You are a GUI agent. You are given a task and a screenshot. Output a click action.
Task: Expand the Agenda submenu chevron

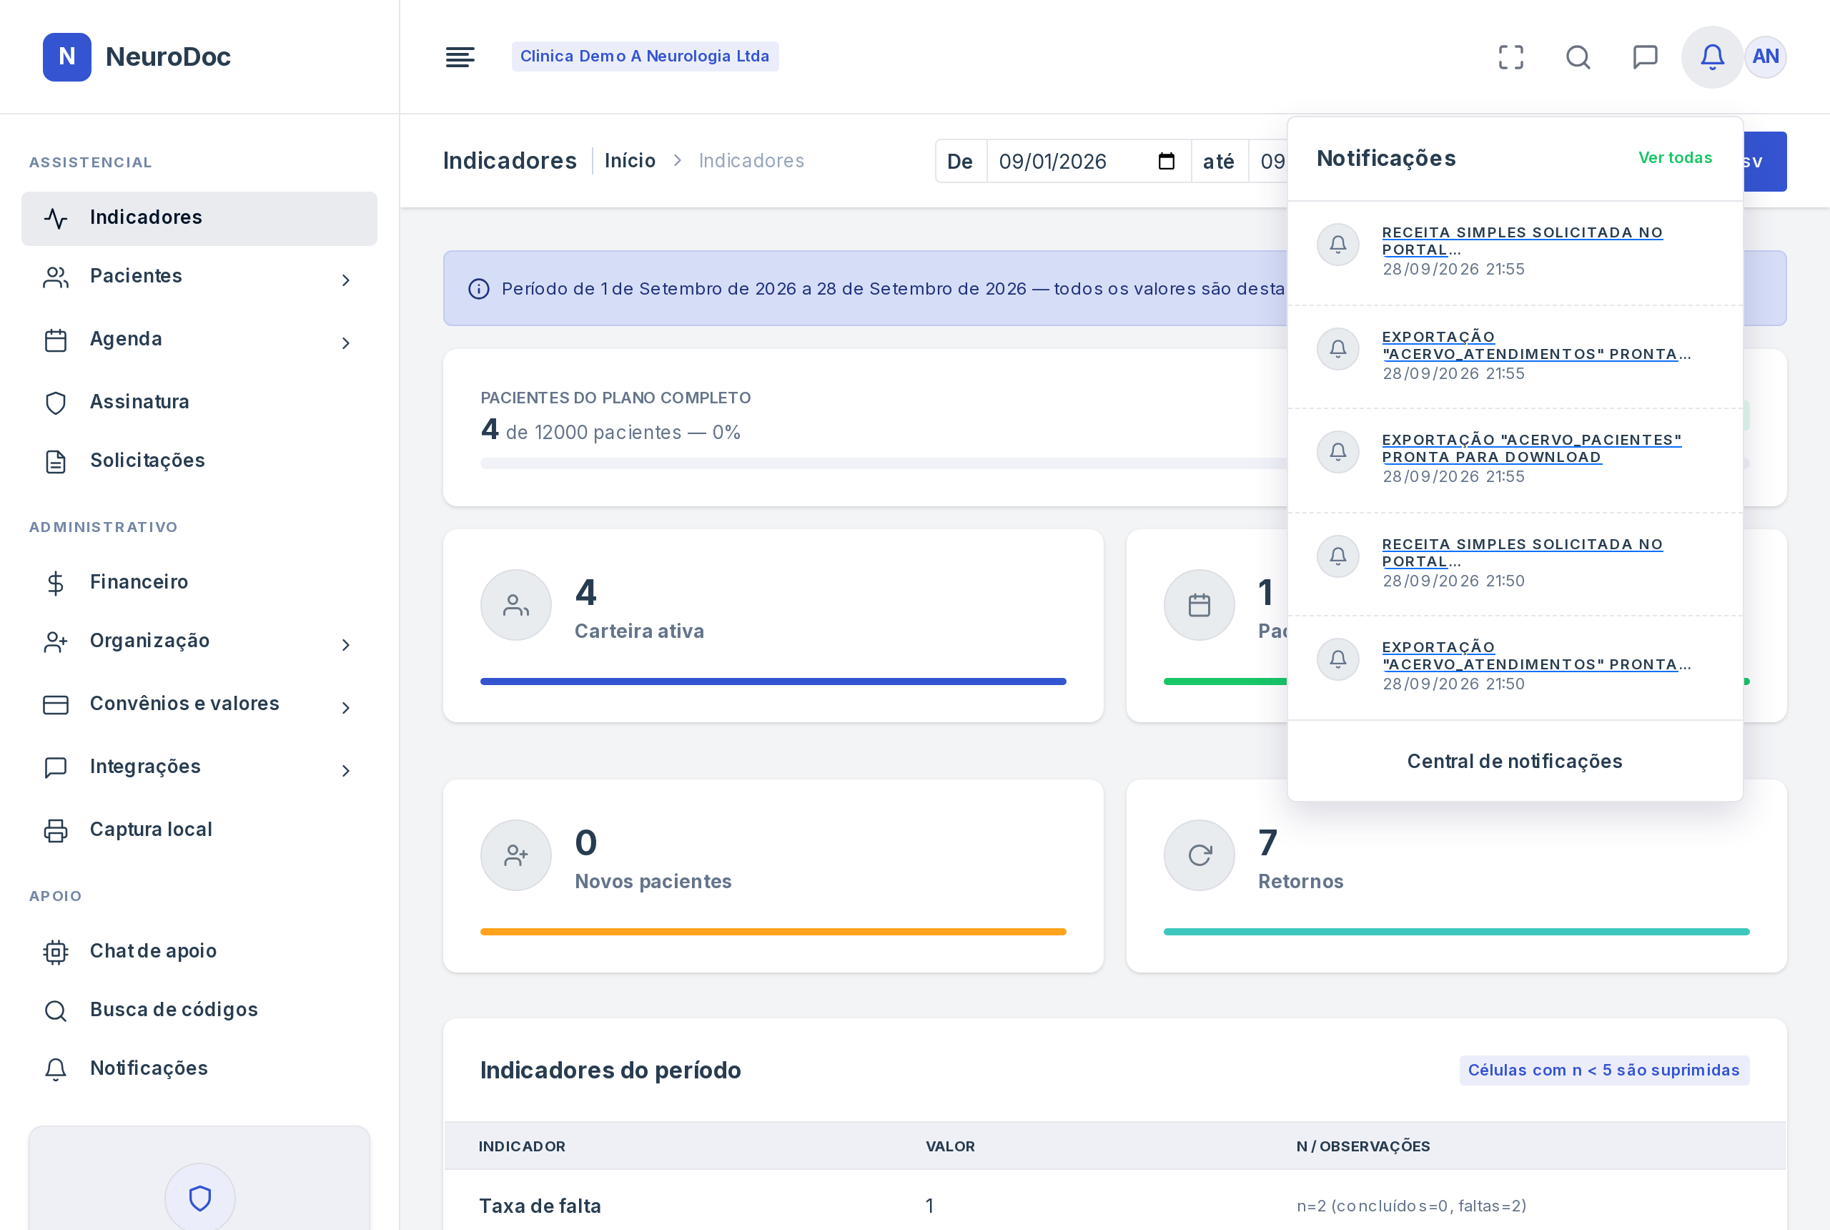click(x=346, y=343)
